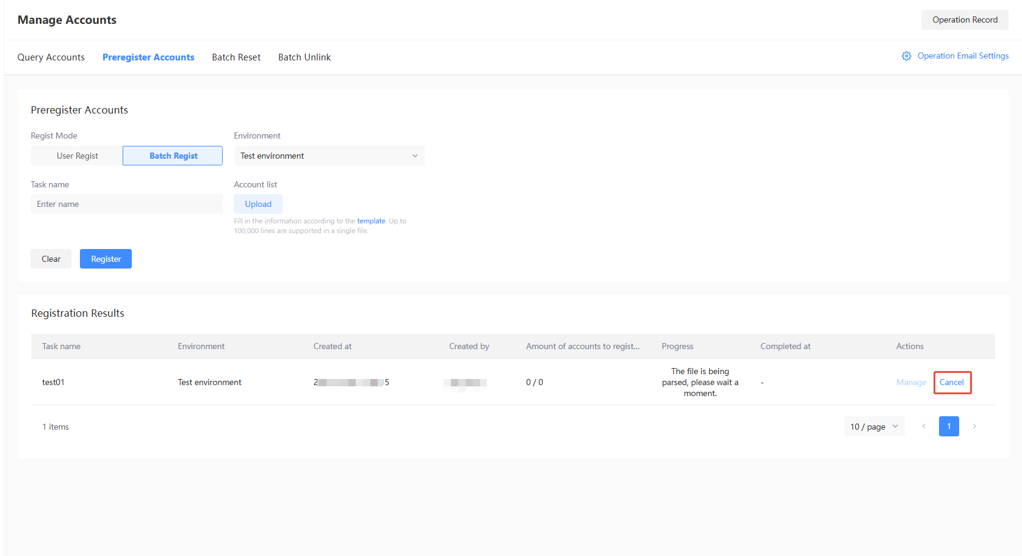Click the previous page arrow in pagination
This screenshot has height=556, width=1022.
tap(924, 427)
